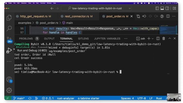Screen dimensions: 183x103
Task: Click rust-analyzer status bar item
Action: point(65,98)
